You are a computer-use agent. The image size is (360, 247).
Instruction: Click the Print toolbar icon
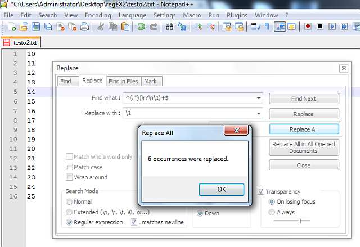point(84,26)
